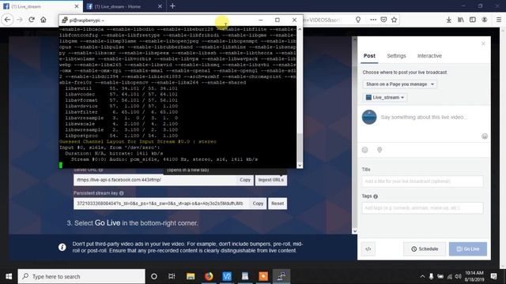Click the Type here to search box
The image size is (506, 284).
click(81, 276)
